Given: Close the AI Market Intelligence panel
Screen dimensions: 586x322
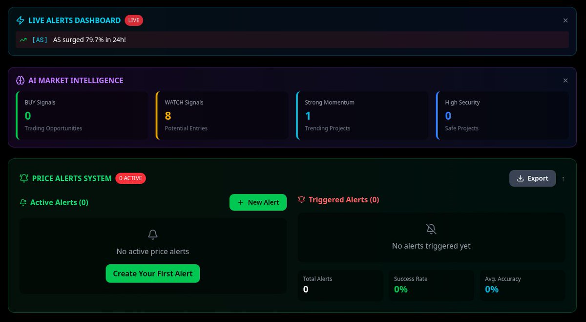Looking at the screenshot, I should pyautogui.click(x=565, y=81).
